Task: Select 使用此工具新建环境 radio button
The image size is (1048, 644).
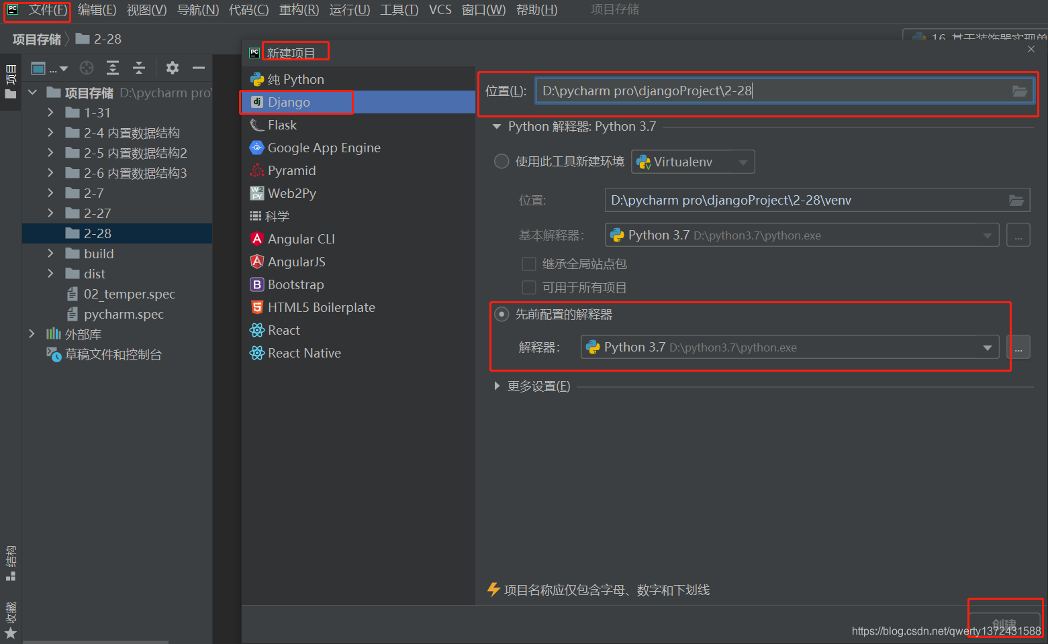Action: [502, 162]
